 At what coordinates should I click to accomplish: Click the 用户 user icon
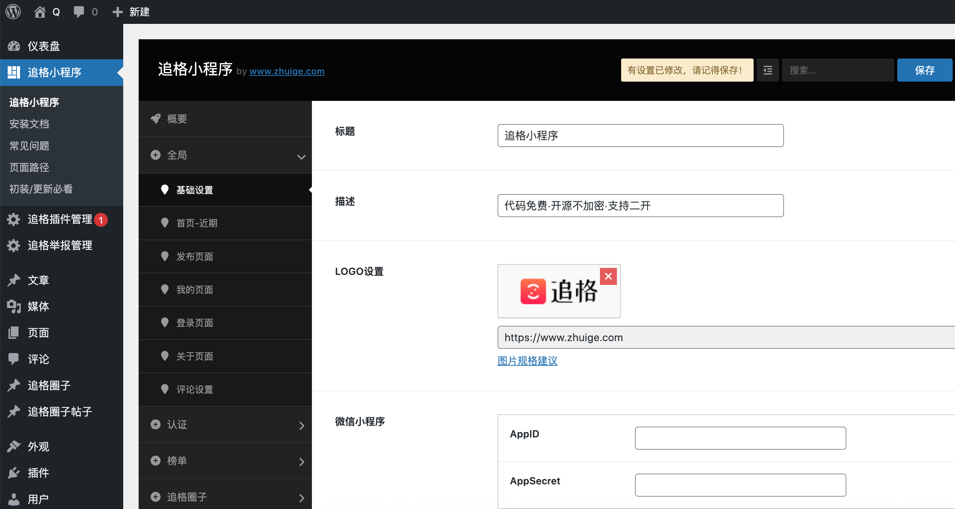click(13, 499)
